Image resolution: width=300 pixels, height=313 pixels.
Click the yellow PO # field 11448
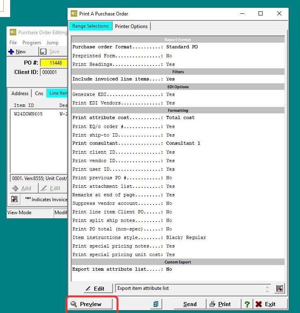tap(54, 63)
